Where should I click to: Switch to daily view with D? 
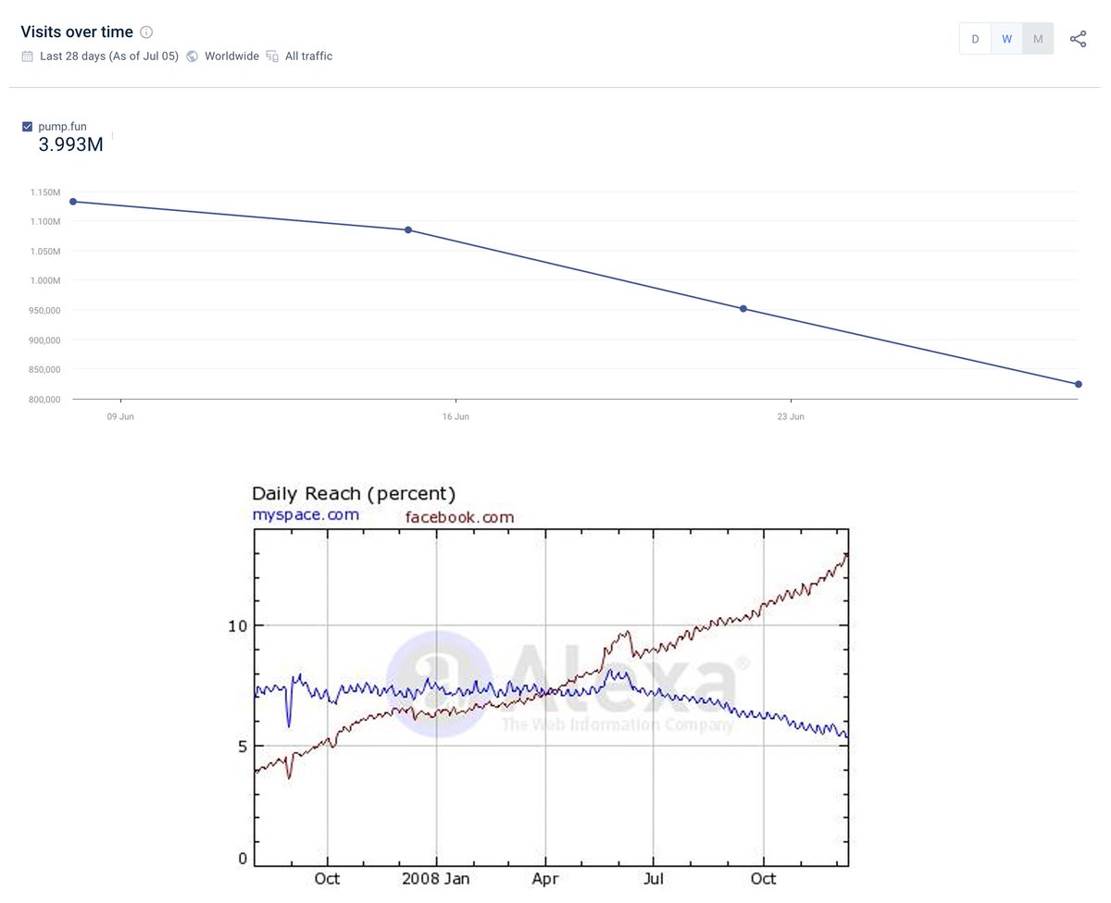pos(975,39)
